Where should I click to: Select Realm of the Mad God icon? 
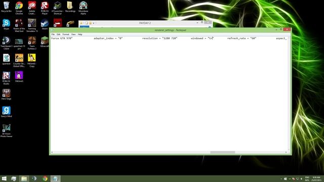(19, 25)
